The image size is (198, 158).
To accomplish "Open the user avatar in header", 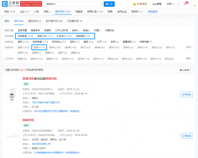I will 193,4.
